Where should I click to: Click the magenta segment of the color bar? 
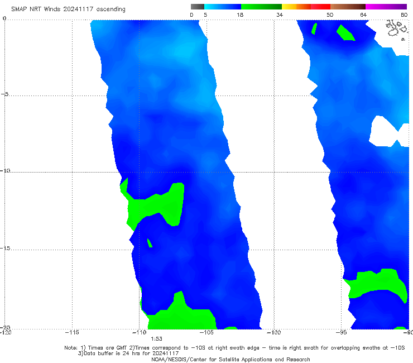386,7
